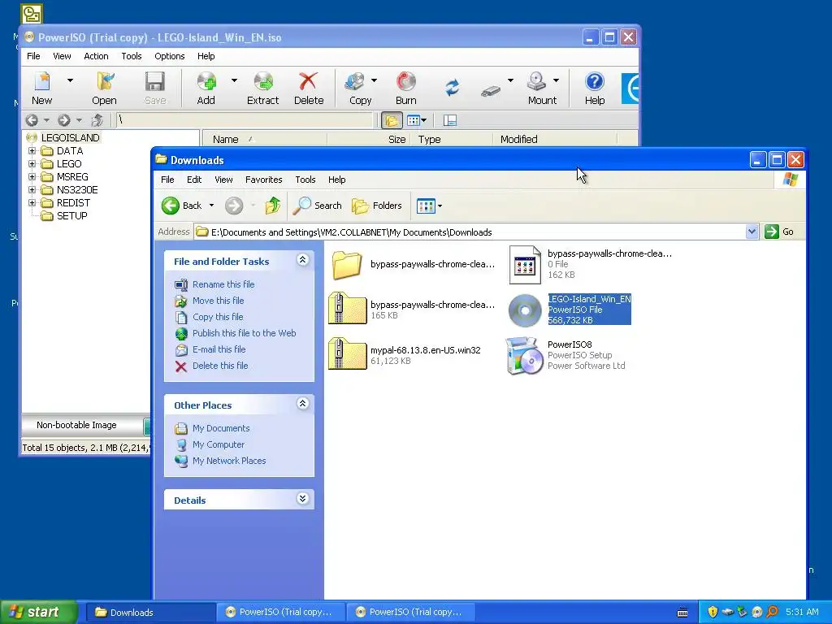The height and width of the screenshot is (624, 832).
Task: Click the PowerISO path input field
Action: pyautogui.click(x=245, y=120)
